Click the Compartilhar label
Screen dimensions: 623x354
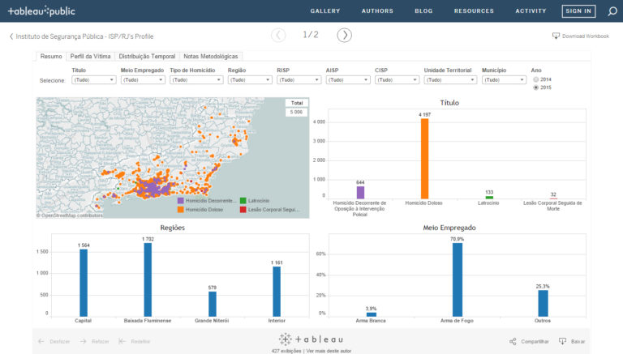point(535,341)
